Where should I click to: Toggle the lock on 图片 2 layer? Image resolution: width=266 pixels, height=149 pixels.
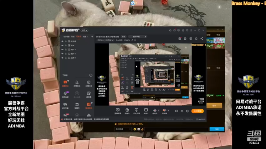pos(66,49)
